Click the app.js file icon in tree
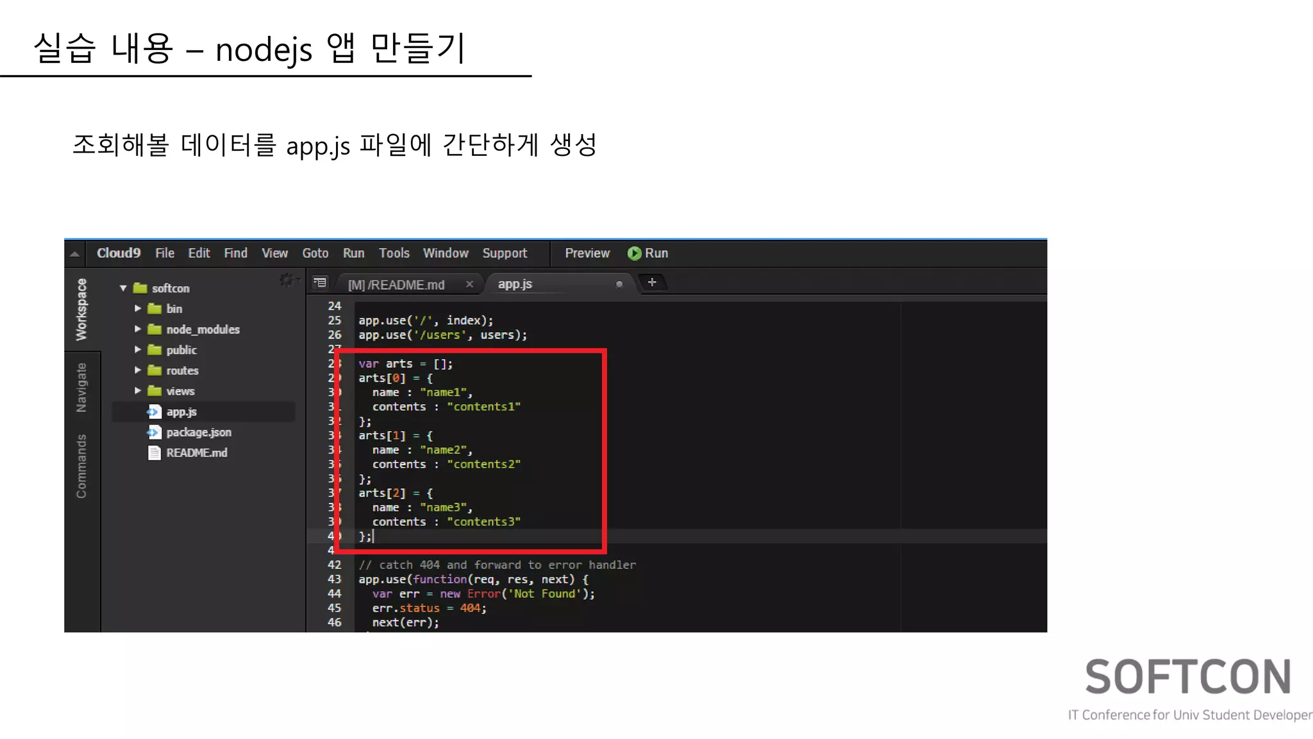The height and width of the screenshot is (739, 1313). click(154, 412)
